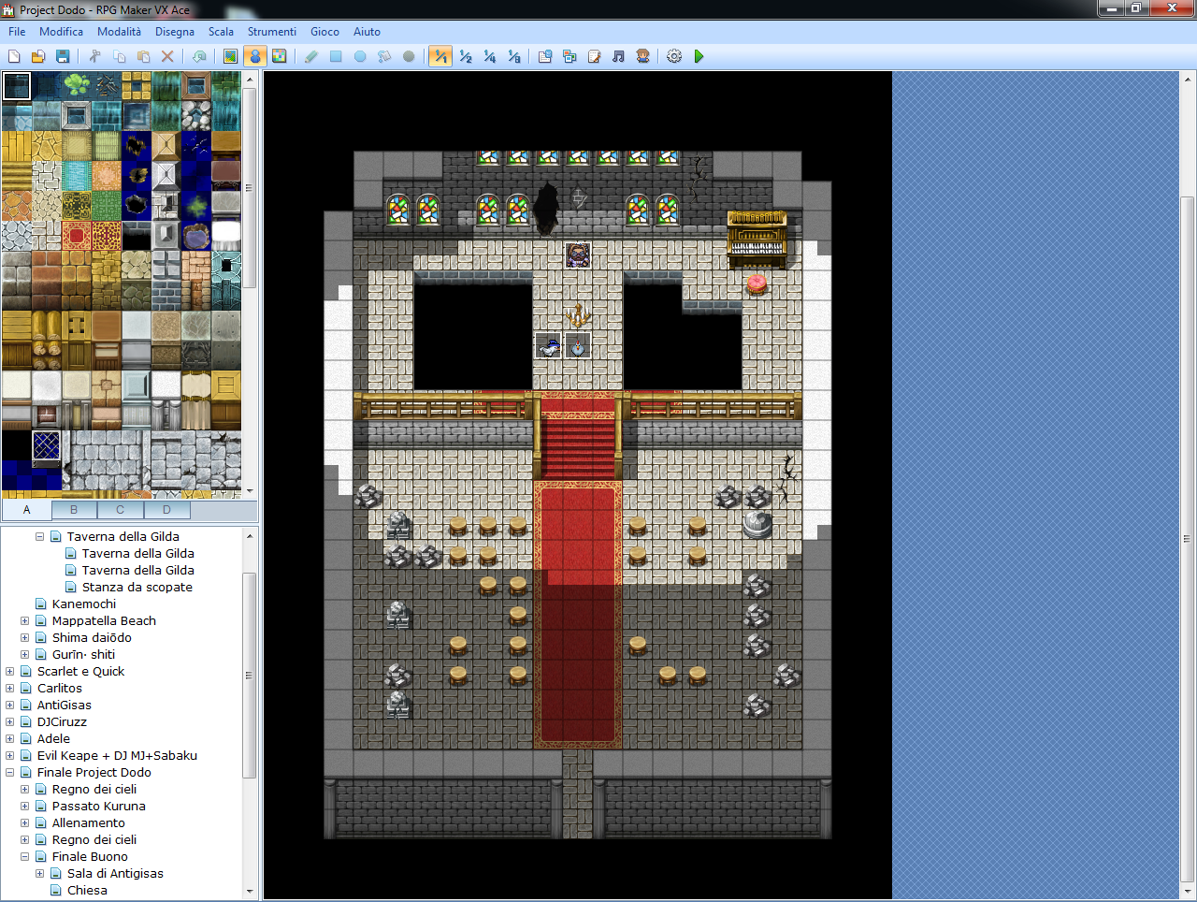Click the Cut scissors icon

pos(94,56)
